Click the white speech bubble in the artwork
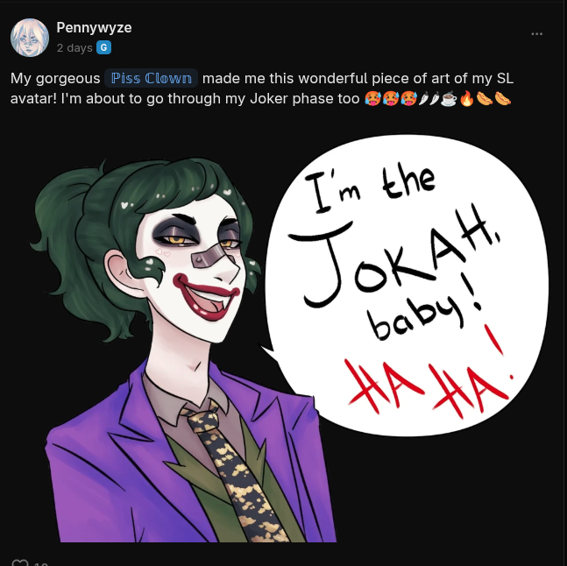 pos(405,286)
